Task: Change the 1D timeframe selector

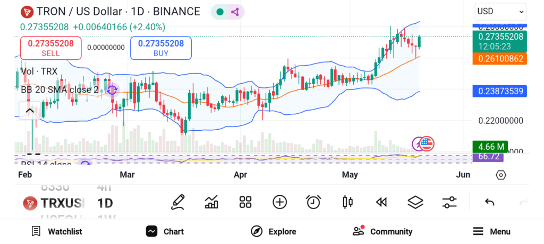Action: (105, 203)
